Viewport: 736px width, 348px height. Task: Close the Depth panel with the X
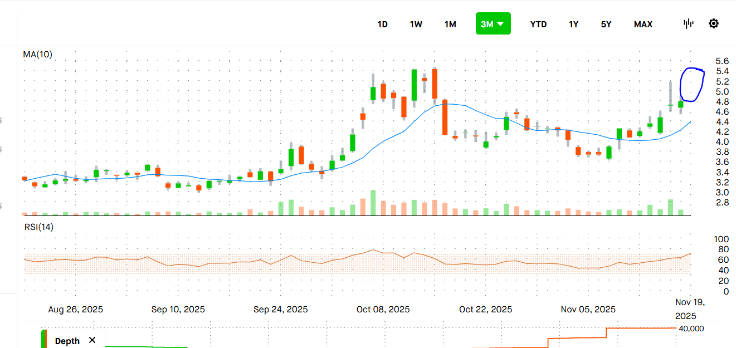coord(92,340)
